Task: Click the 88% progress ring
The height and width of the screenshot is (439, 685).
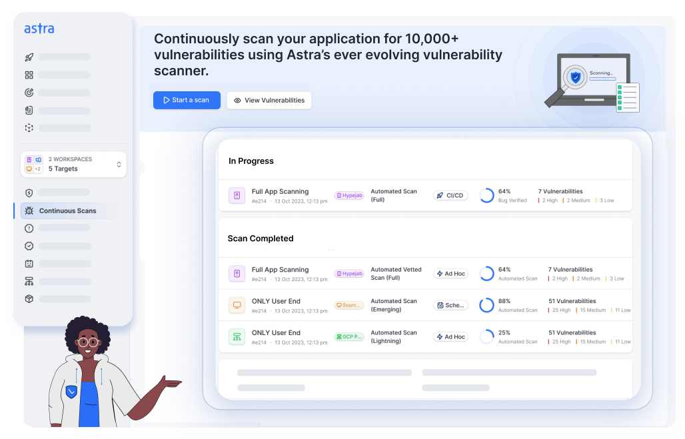Action: tap(486, 305)
